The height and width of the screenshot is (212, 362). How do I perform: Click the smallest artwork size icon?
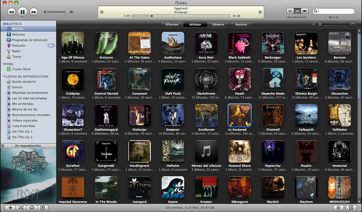pos(313,24)
